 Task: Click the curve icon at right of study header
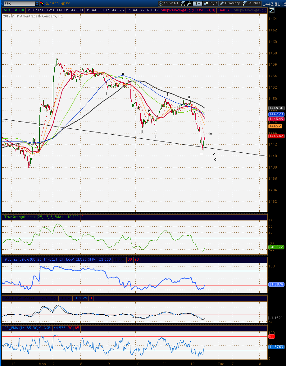[x=271, y=10]
